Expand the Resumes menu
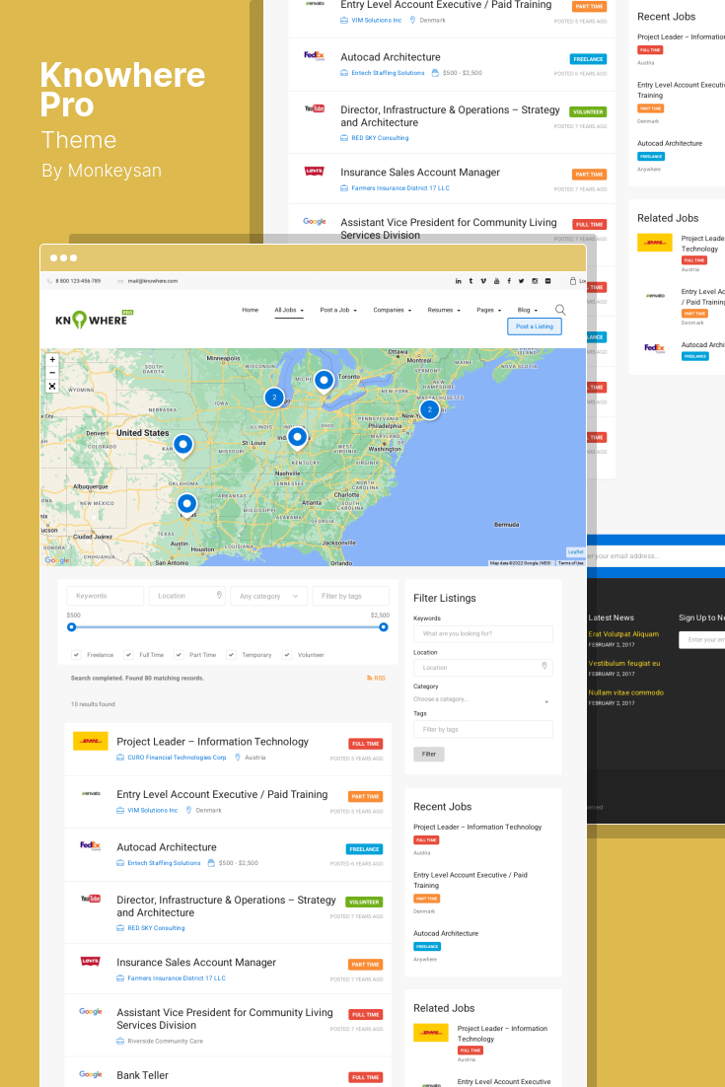This screenshot has width=725, height=1087. (444, 310)
